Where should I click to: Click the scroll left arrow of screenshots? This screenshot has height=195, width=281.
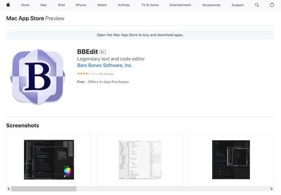[9, 189]
